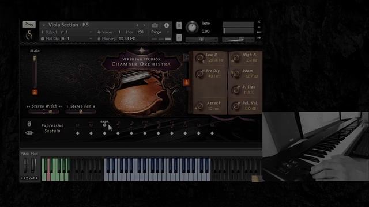The image size is (369, 207).
Task: Minimize instrument view with the minus icon
Action: (x=259, y=27)
